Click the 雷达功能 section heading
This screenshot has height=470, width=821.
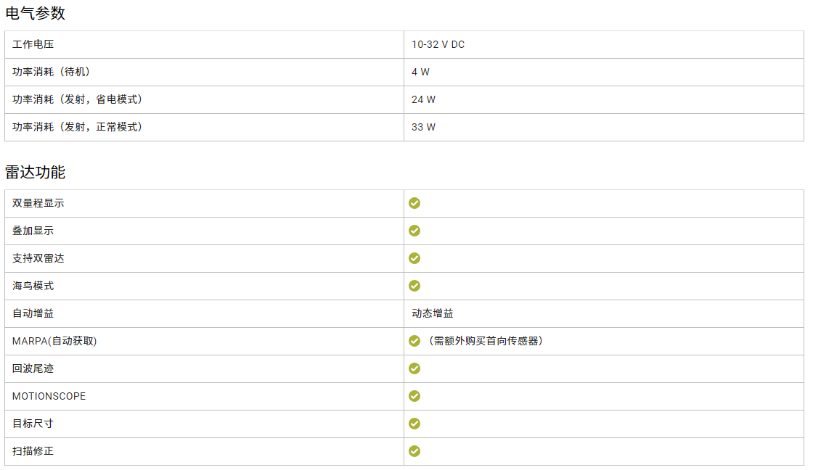point(35,172)
